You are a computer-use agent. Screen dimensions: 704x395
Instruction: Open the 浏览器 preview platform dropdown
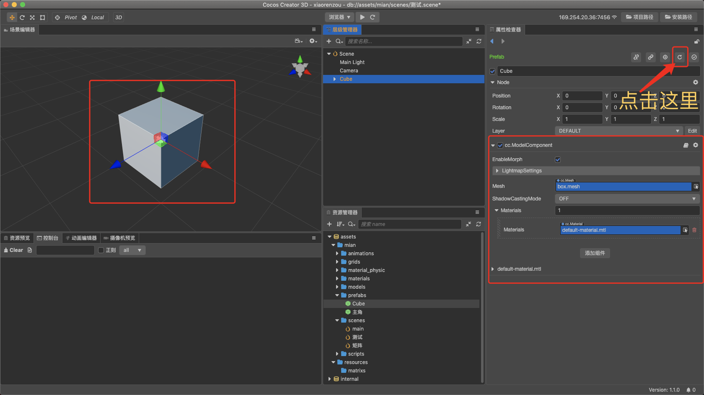(339, 17)
